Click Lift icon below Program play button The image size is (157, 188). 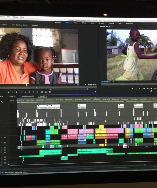tap(151, 91)
